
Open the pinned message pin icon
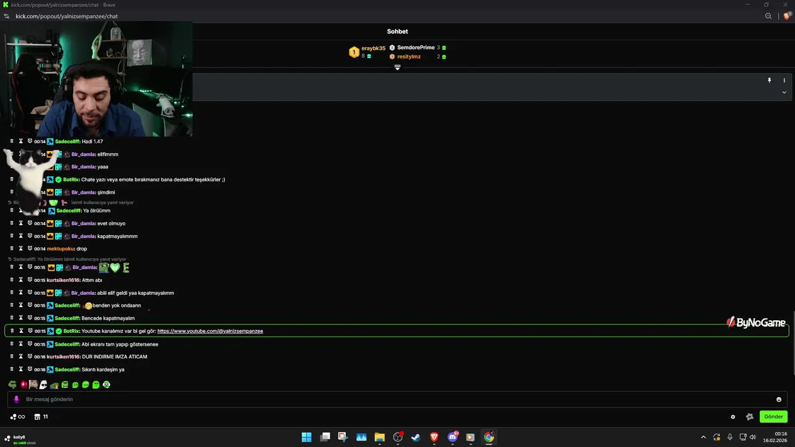769,81
